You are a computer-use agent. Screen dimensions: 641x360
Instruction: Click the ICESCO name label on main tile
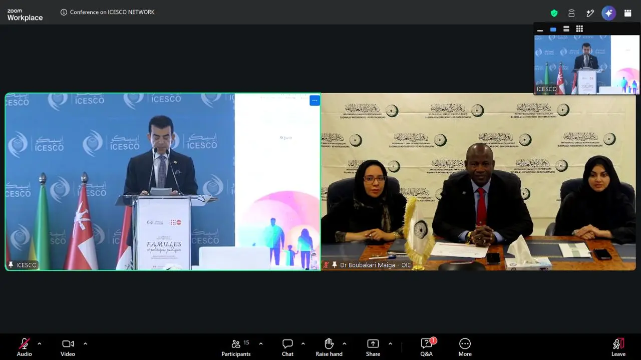point(27,265)
